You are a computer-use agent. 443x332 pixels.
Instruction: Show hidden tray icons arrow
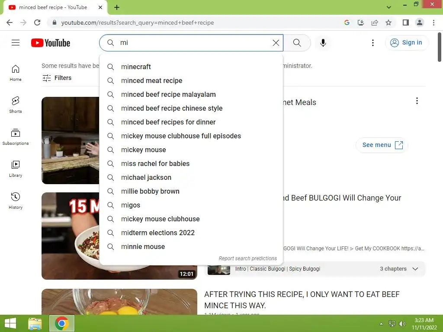click(x=381, y=324)
